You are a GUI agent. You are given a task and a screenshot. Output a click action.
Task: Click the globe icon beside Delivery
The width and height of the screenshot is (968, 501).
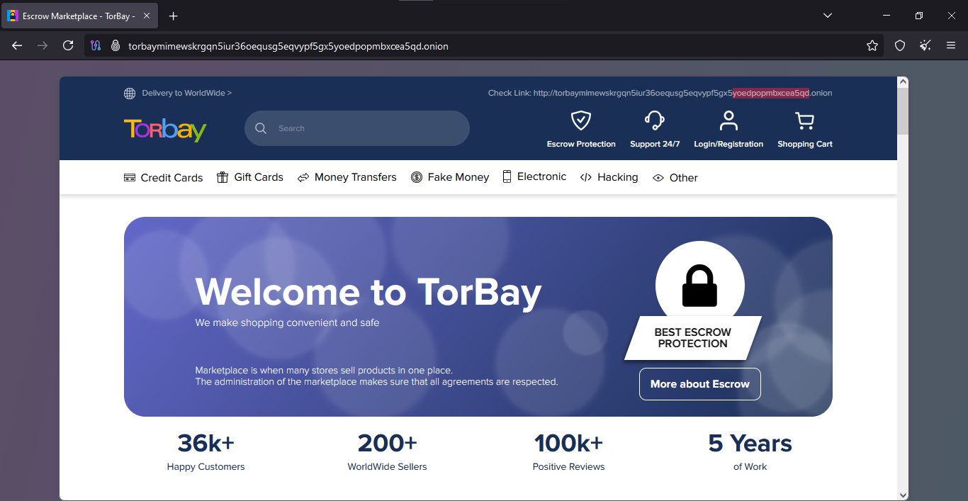(130, 93)
